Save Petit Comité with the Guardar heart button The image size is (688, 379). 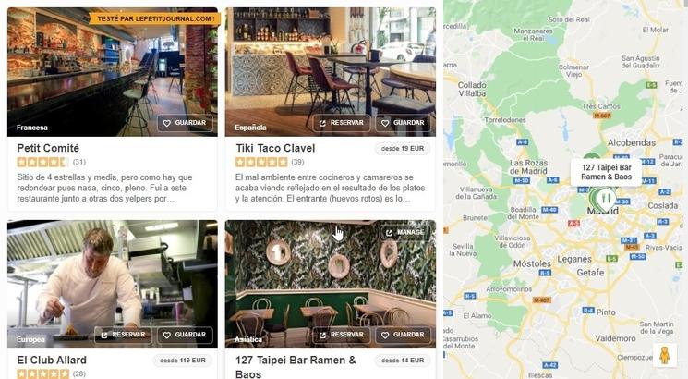pyautogui.click(x=186, y=123)
